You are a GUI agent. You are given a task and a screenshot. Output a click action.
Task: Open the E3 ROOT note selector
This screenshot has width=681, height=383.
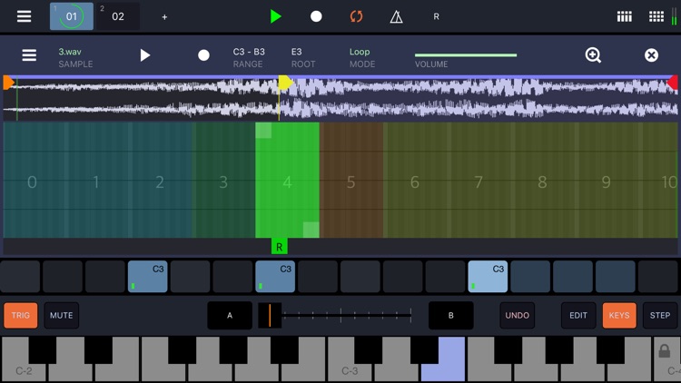[303, 57]
